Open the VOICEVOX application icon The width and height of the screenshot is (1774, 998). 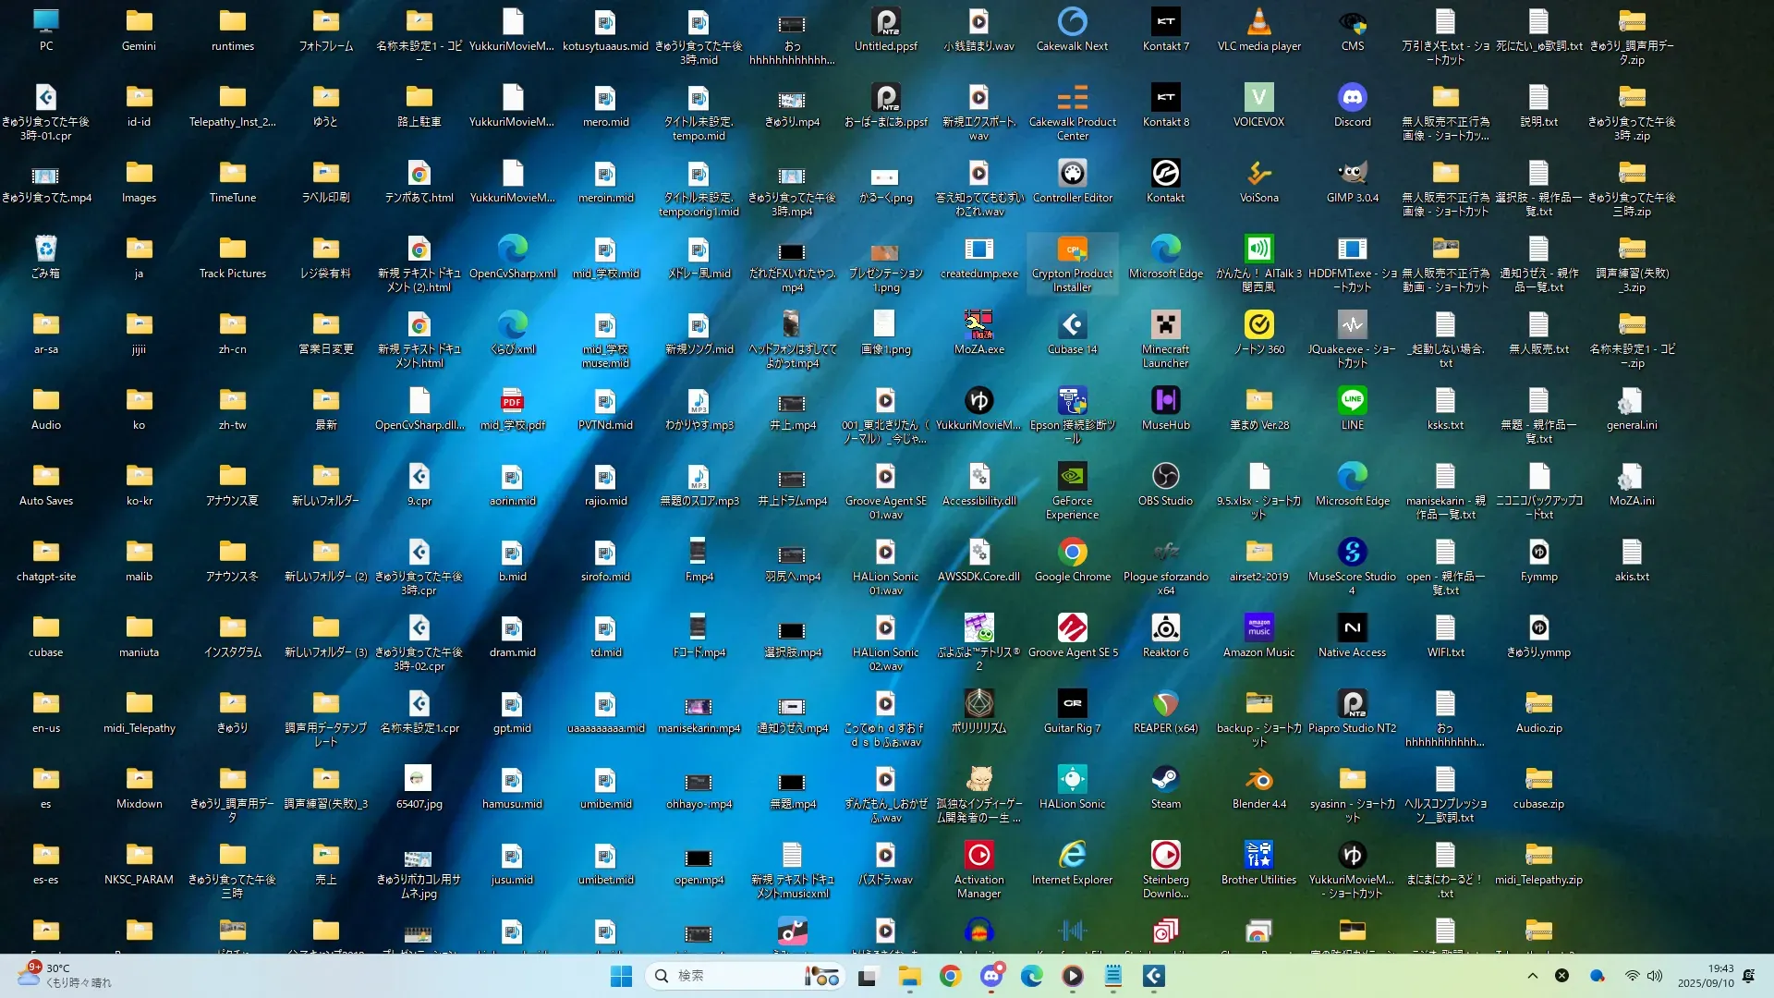1258,98
